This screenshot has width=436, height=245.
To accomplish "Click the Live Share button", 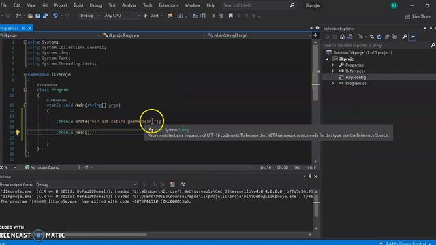I will point(418,16).
